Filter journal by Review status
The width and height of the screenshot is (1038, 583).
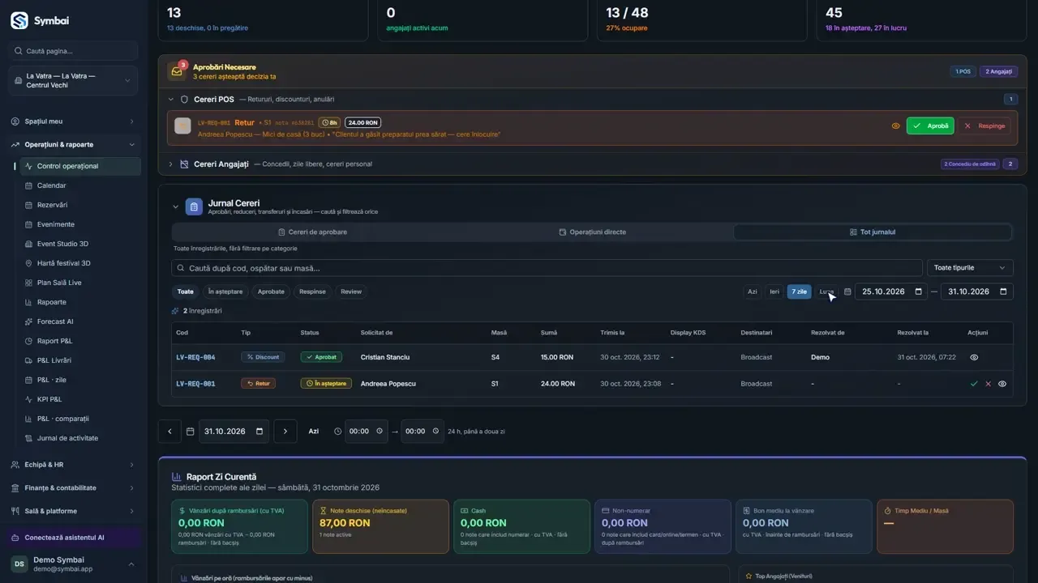[351, 291]
